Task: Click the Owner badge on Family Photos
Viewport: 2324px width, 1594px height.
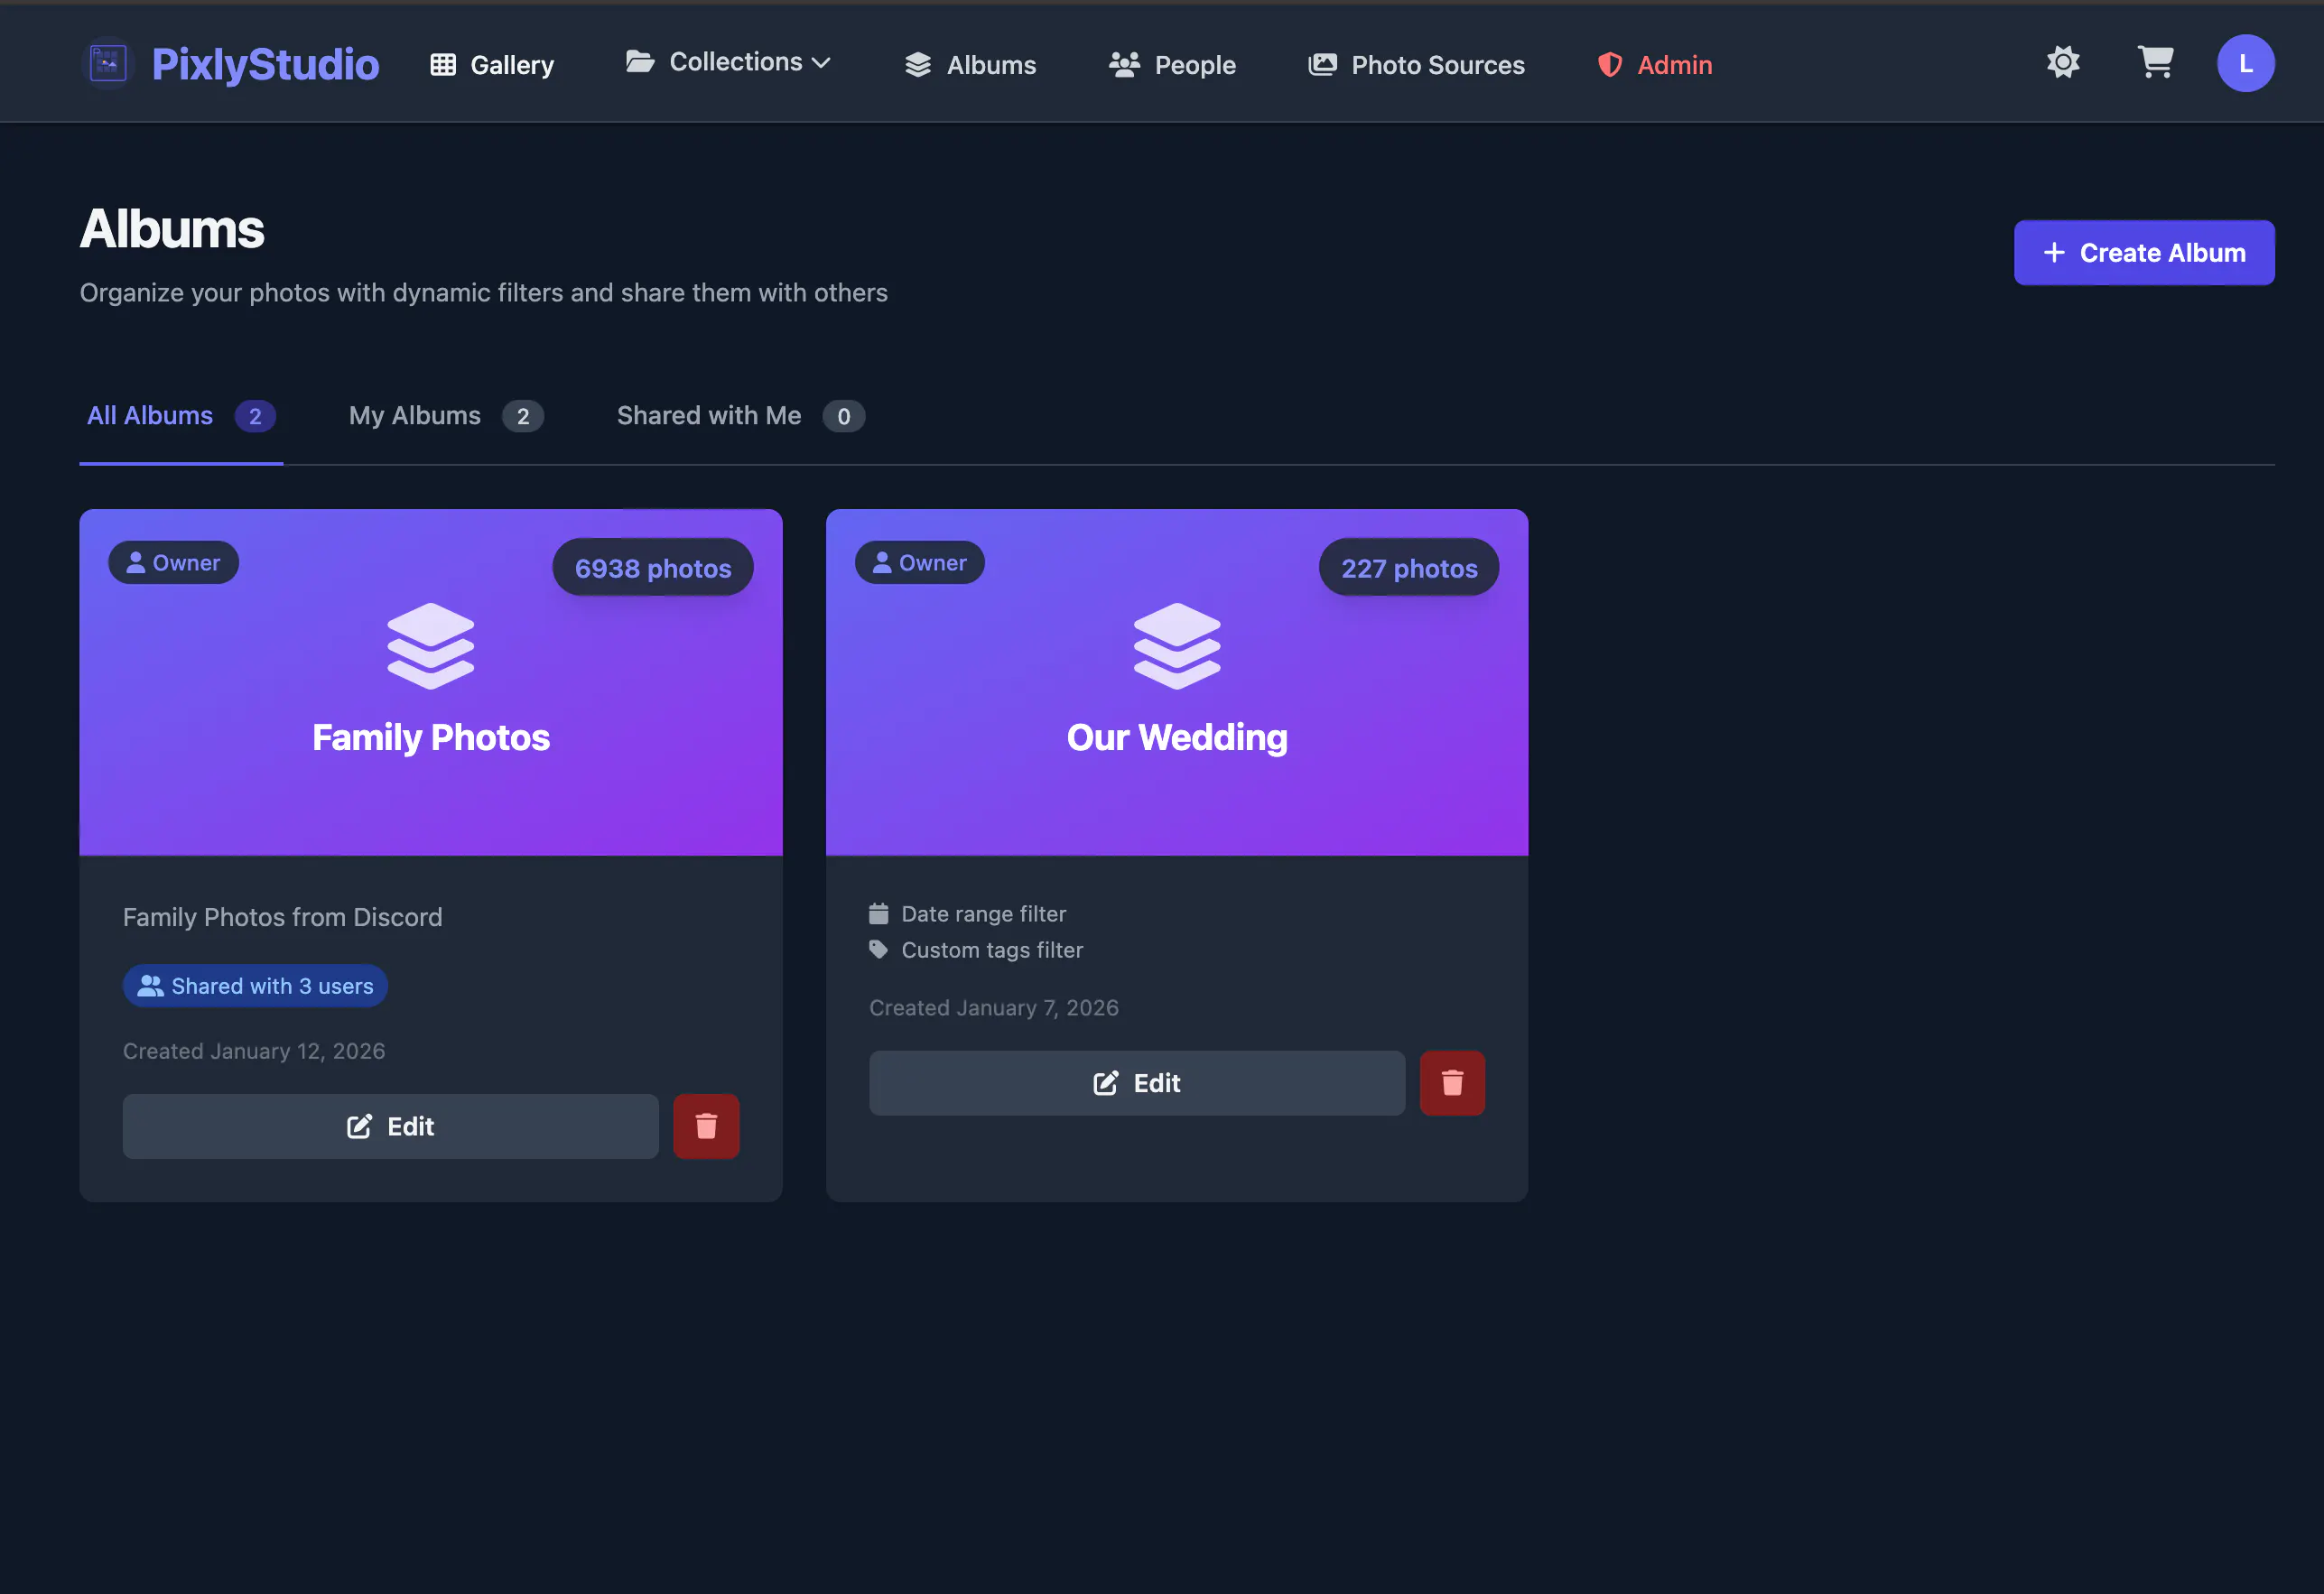Action: (173, 563)
